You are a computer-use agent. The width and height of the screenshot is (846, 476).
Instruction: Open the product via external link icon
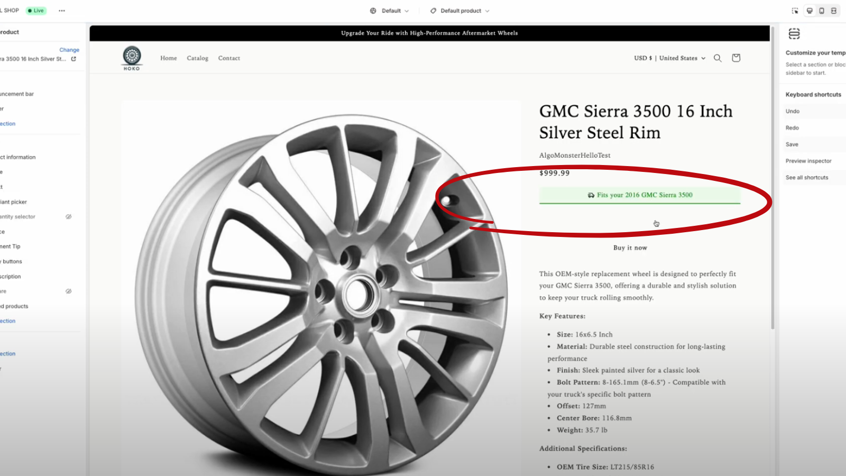[73, 59]
